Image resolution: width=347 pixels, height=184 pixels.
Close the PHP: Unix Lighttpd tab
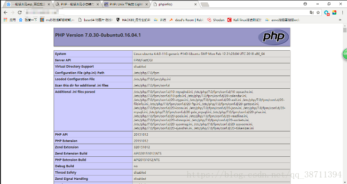147,4
